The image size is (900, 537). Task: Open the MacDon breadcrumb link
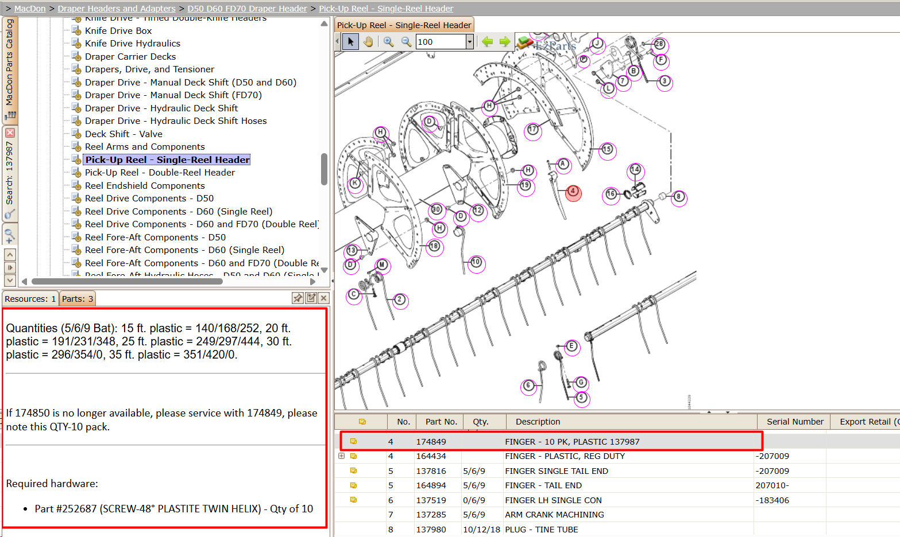click(30, 9)
